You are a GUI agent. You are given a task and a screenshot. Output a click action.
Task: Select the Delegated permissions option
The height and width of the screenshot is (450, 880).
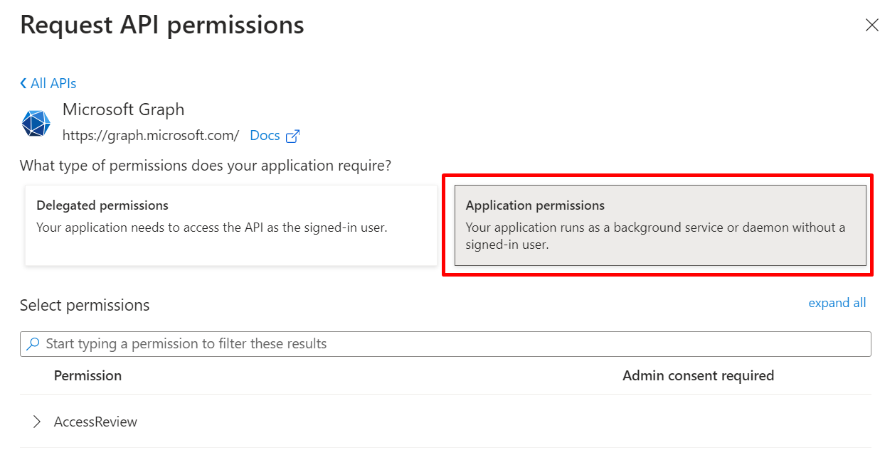[230, 225]
